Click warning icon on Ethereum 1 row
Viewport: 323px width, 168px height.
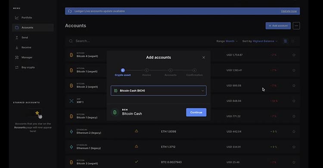point(137,147)
